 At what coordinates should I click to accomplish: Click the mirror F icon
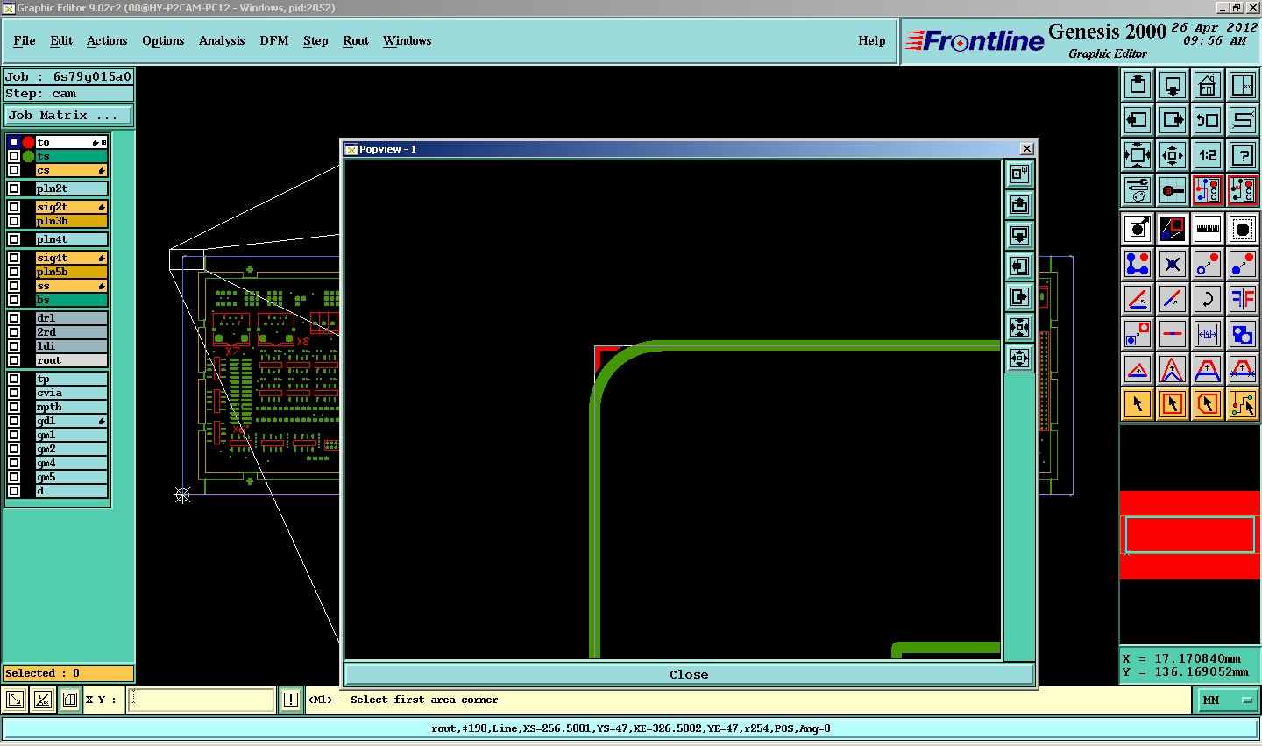(1242, 299)
